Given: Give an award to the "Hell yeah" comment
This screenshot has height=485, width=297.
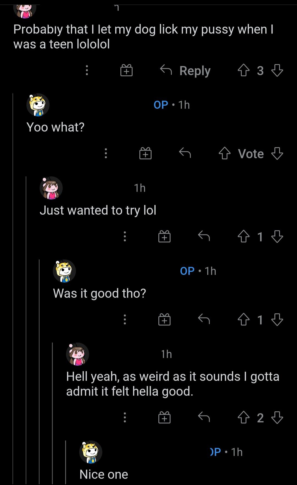Looking at the screenshot, I should point(164,418).
